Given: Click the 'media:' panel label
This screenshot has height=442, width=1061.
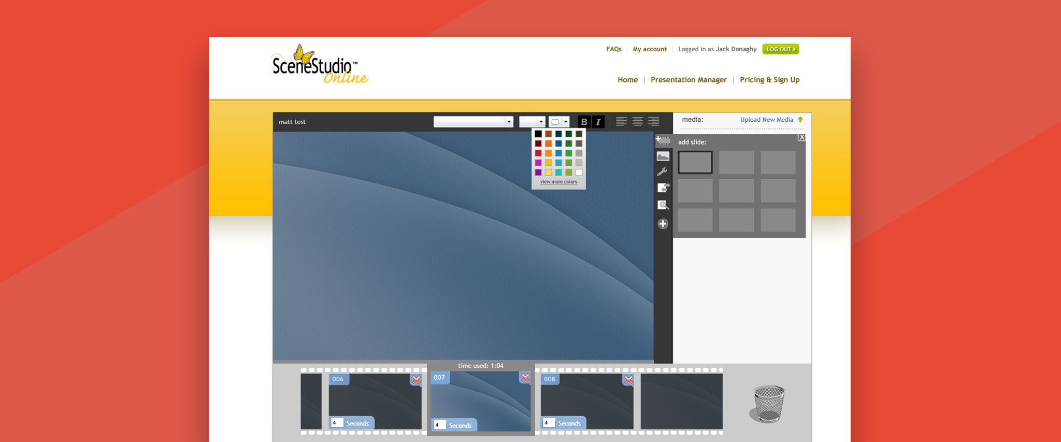Looking at the screenshot, I should pos(693,120).
